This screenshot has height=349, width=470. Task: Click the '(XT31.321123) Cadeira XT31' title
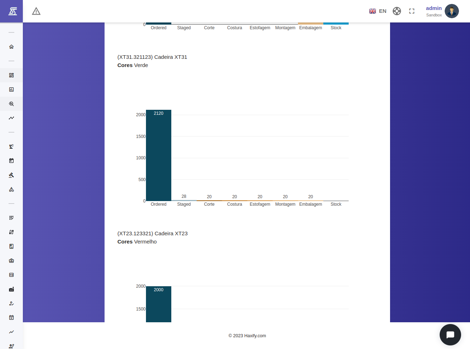click(152, 57)
